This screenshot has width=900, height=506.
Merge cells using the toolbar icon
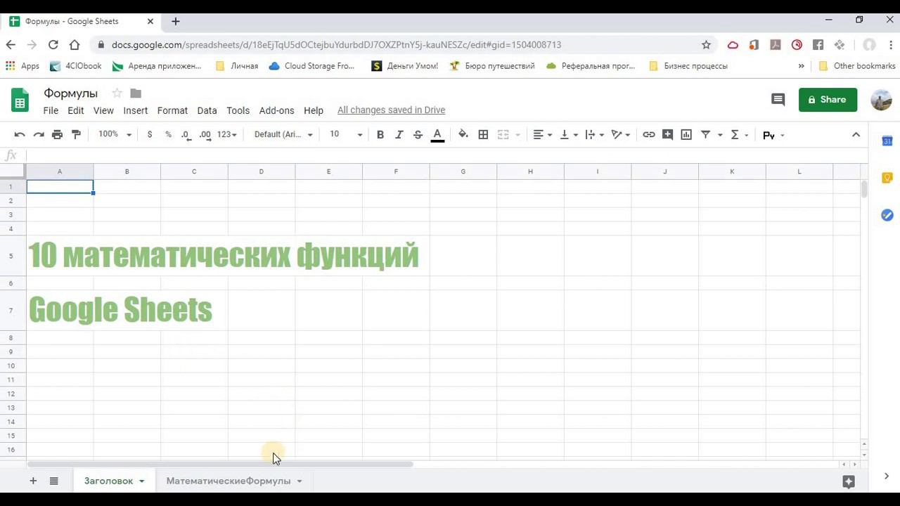[x=503, y=134]
